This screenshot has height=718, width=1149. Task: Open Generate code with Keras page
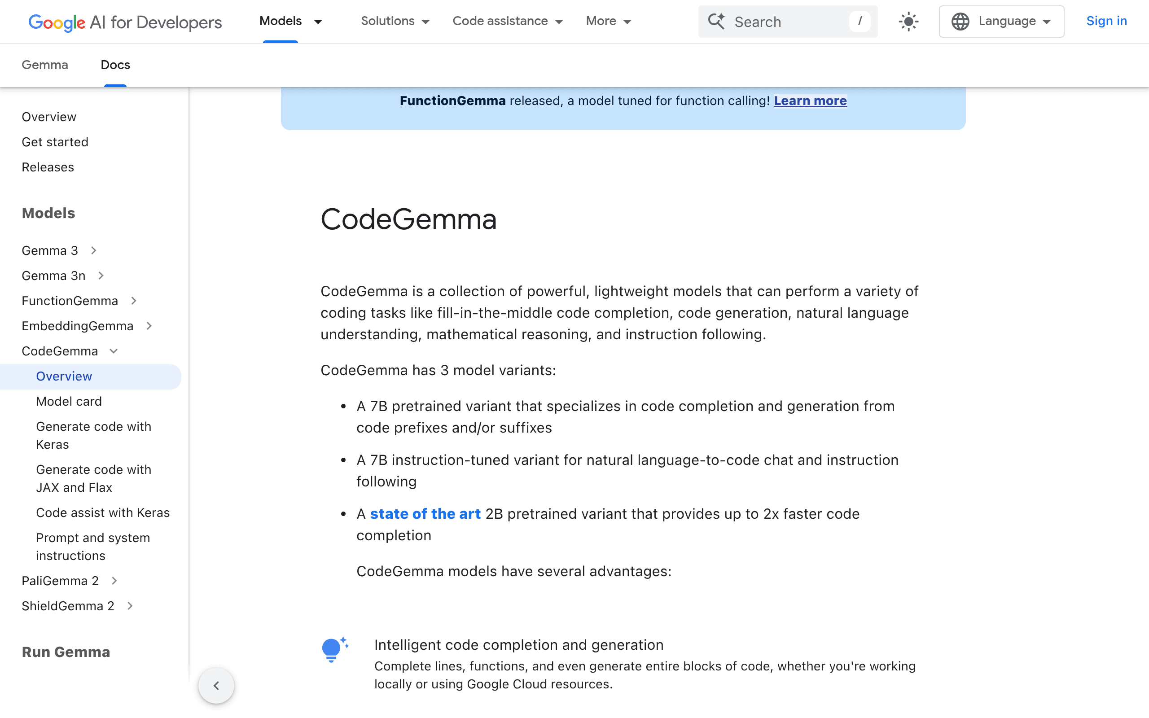click(93, 435)
